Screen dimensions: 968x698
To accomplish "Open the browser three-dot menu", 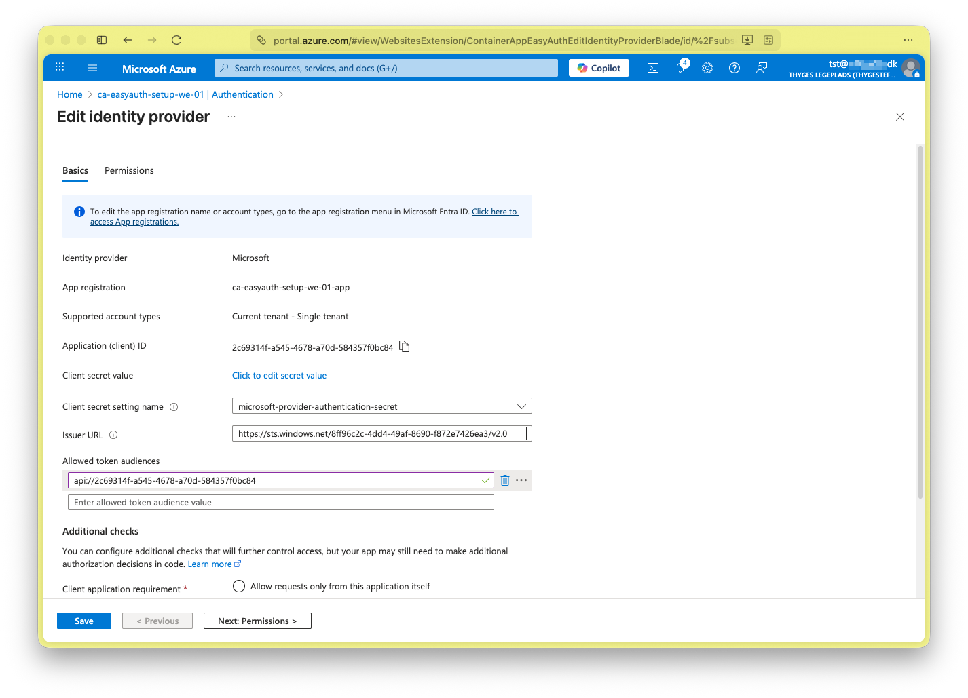I will (x=908, y=40).
